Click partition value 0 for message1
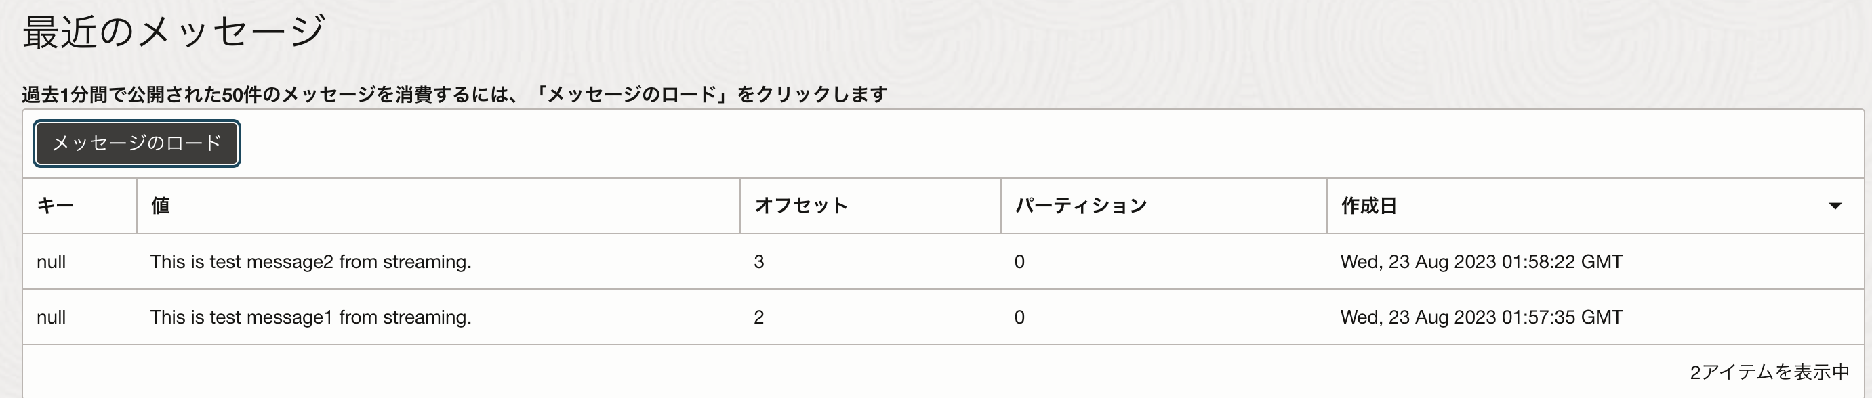 tap(1019, 317)
